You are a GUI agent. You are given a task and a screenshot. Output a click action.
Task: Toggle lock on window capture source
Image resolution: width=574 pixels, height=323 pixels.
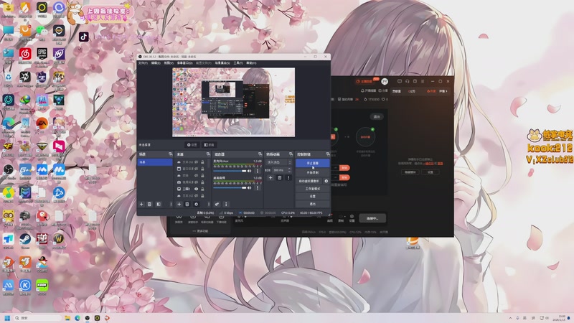tap(202, 169)
